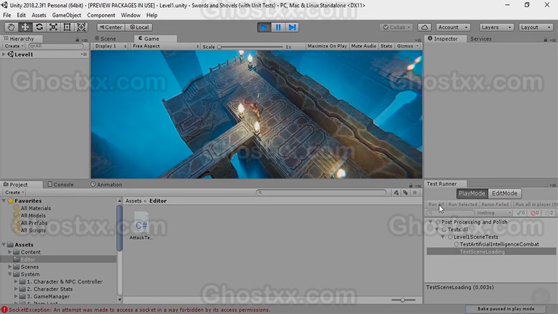Expand the Content folder
The width and height of the screenshot is (558, 314).
pos(10,252)
